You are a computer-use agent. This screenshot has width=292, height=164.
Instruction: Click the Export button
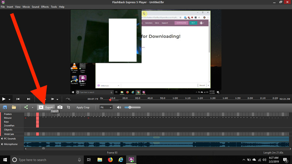46,107
